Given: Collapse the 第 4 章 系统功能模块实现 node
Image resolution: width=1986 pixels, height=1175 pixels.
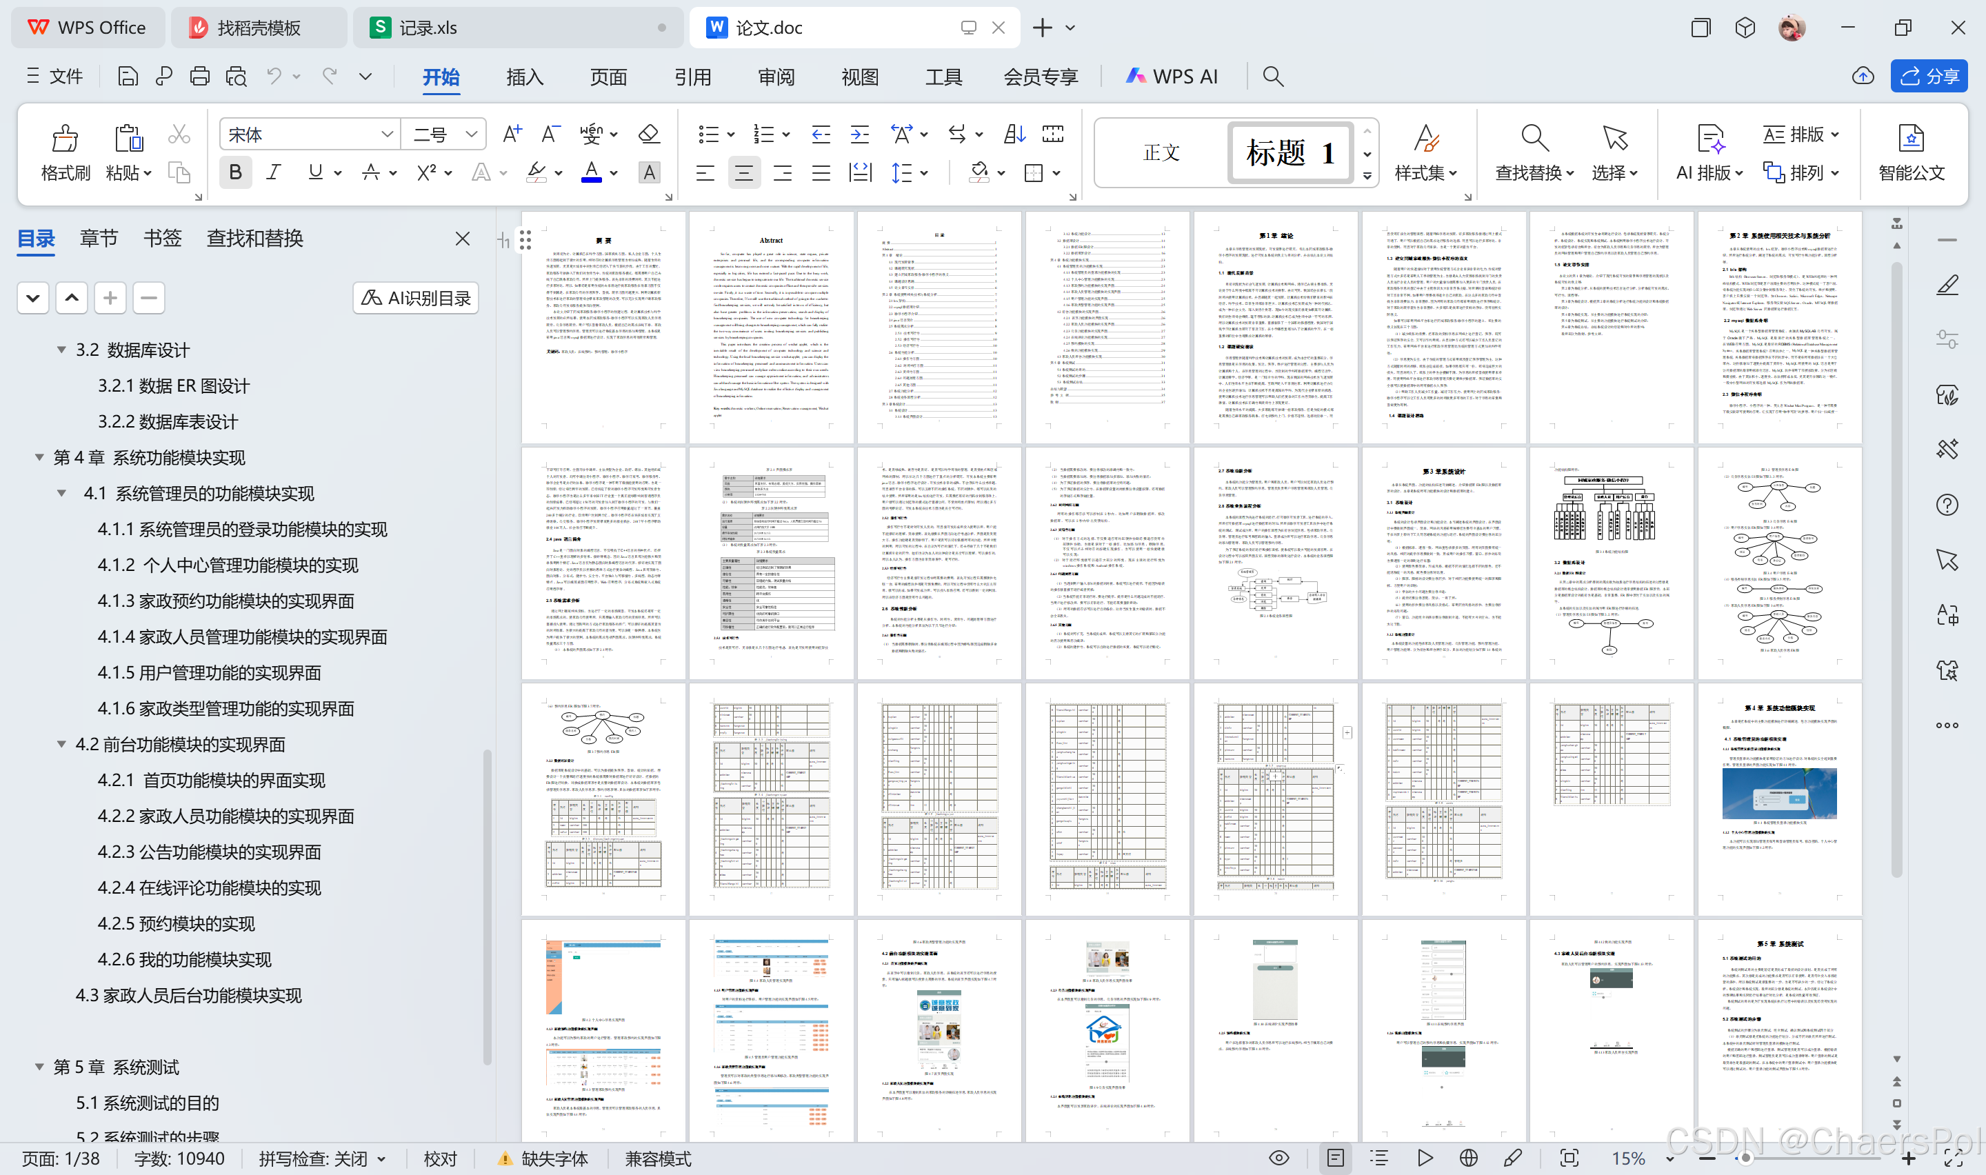Looking at the screenshot, I should pyautogui.click(x=39, y=457).
